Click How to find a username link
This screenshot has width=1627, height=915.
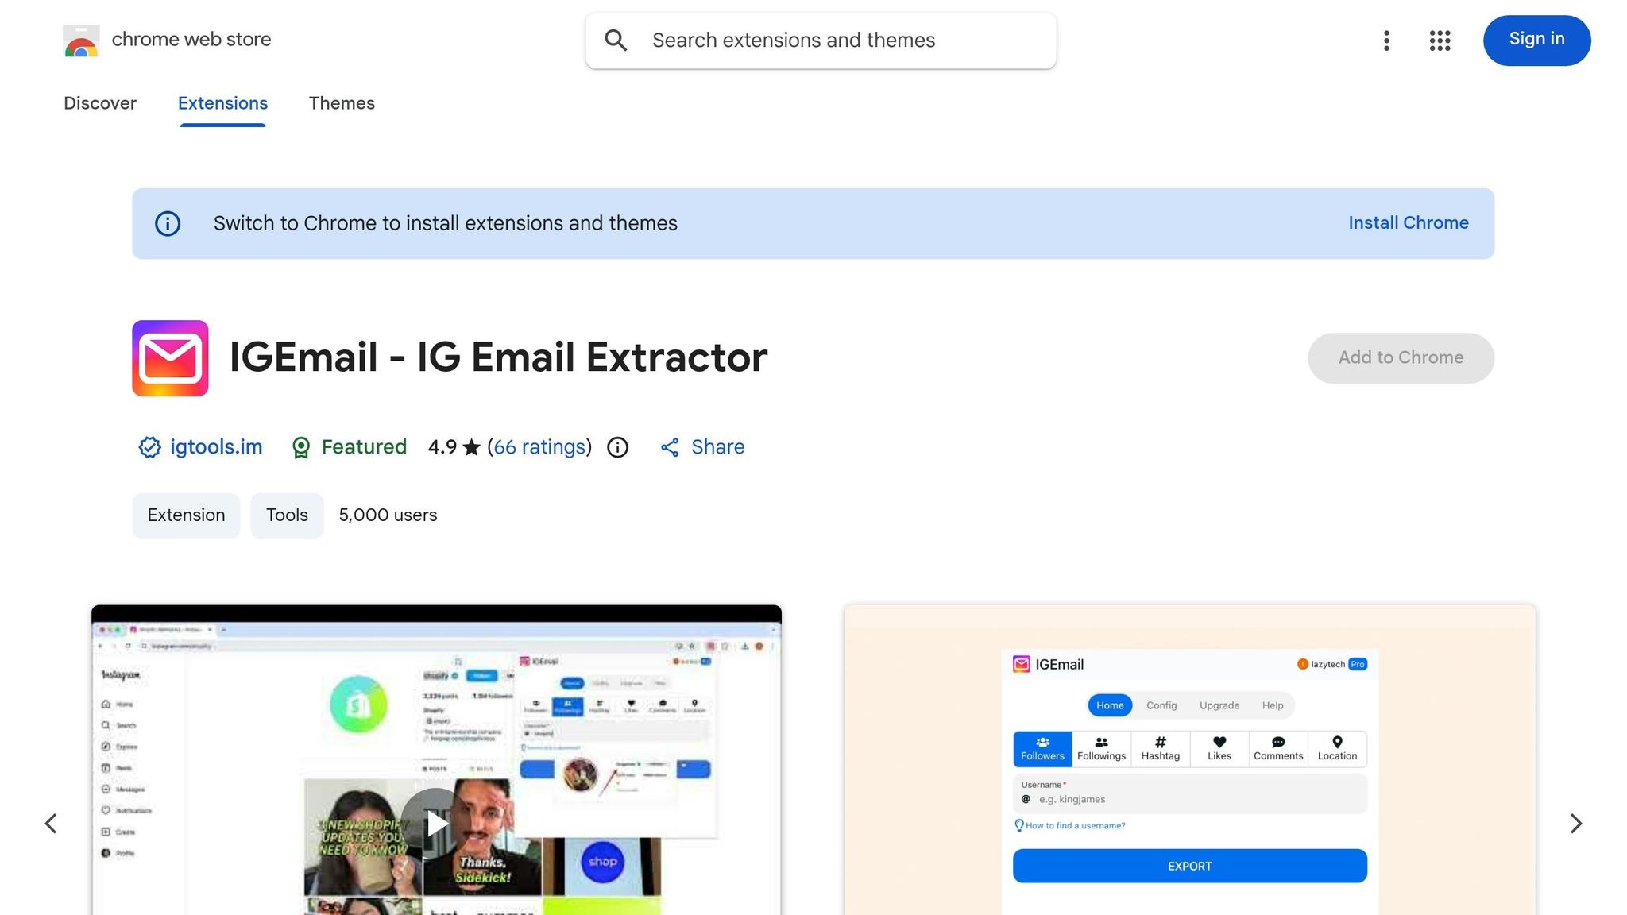[x=1075, y=826]
